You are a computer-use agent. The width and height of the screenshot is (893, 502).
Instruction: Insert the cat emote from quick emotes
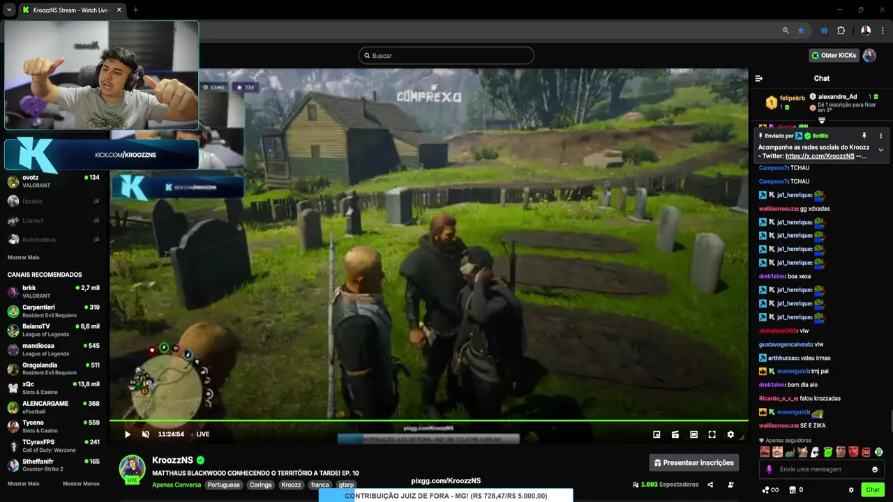tap(802, 452)
